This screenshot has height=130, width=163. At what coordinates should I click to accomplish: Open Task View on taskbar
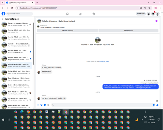click(x=9, y=120)
